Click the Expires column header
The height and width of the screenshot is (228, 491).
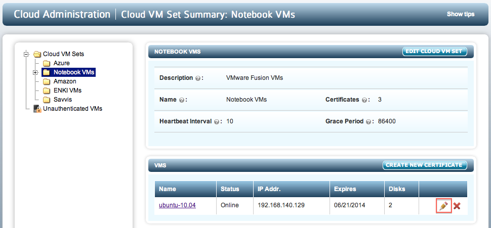click(x=345, y=189)
